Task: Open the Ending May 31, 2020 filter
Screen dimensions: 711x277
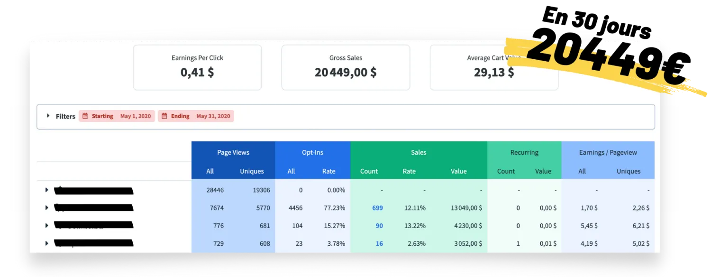Action: click(196, 116)
